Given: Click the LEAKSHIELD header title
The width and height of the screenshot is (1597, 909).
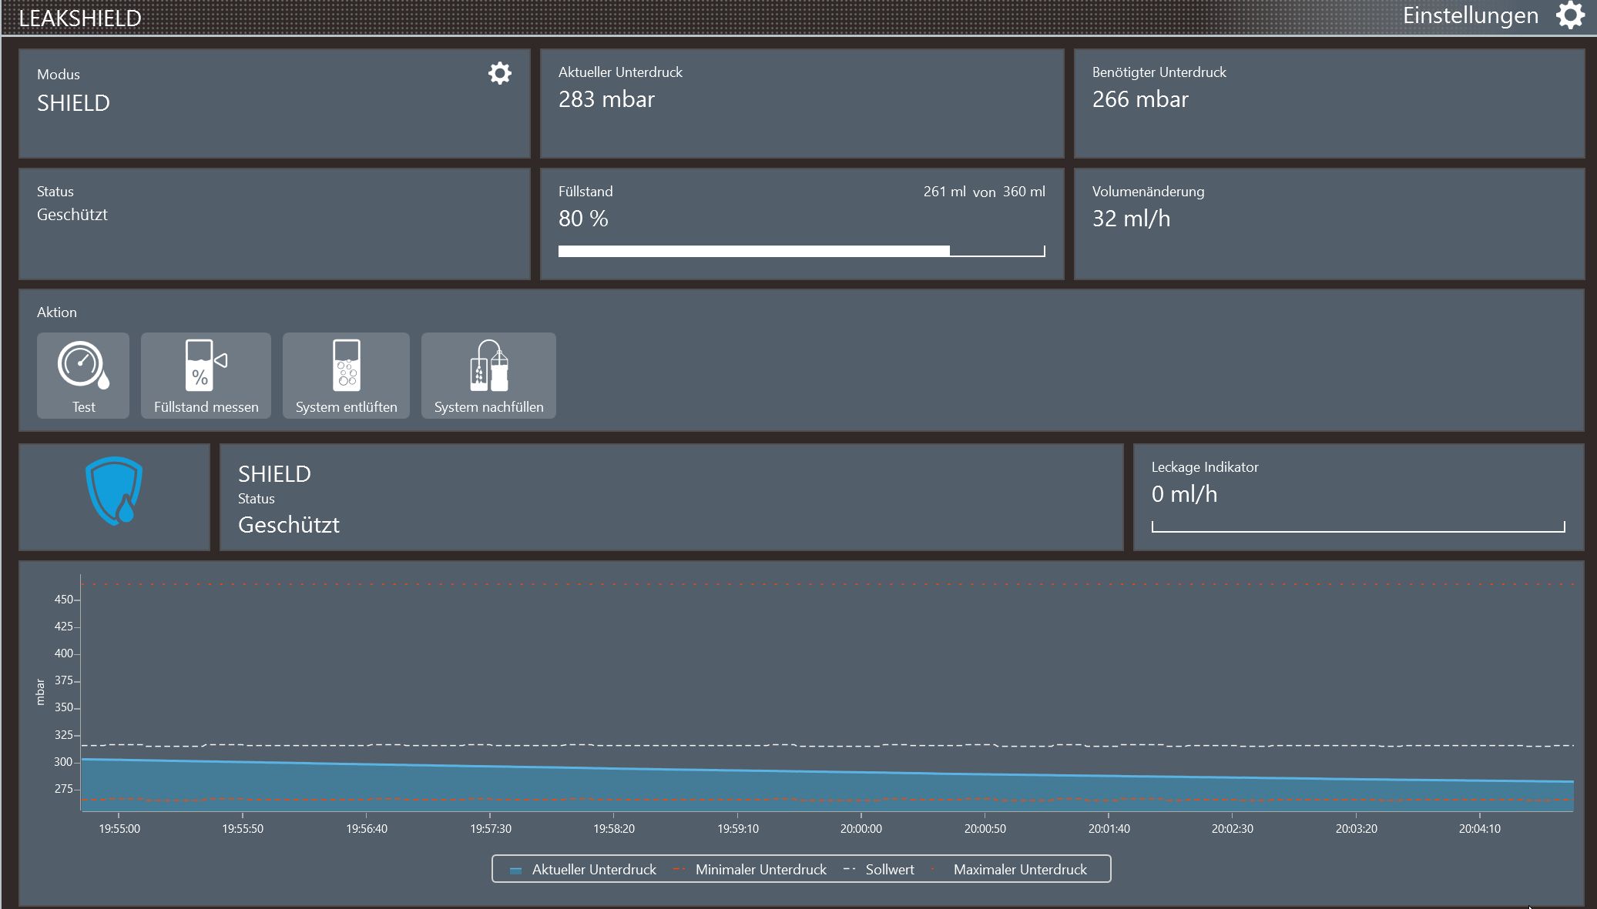Looking at the screenshot, I should (80, 18).
